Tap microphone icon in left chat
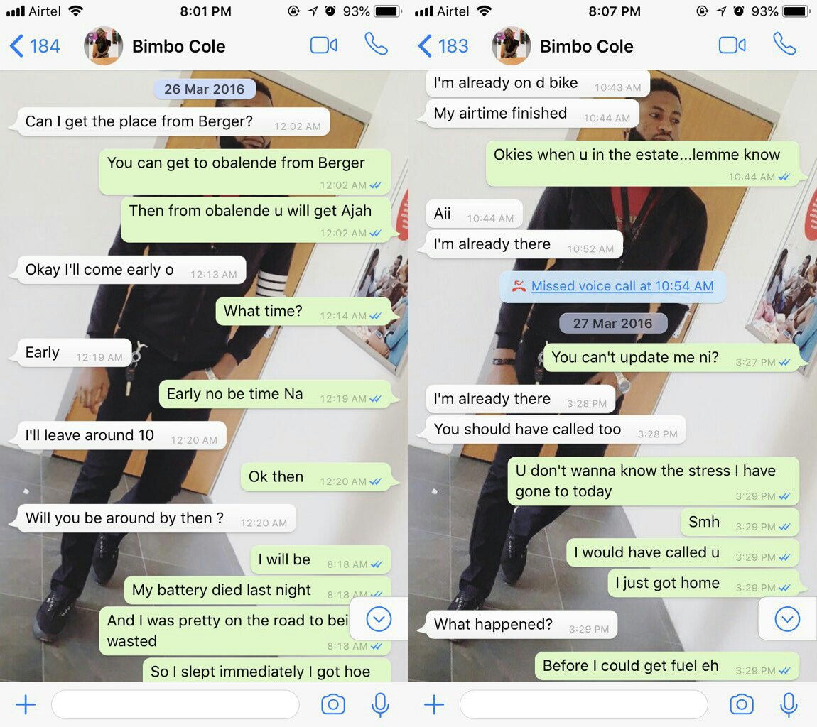This screenshot has width=817, height=727. (380, 704)
